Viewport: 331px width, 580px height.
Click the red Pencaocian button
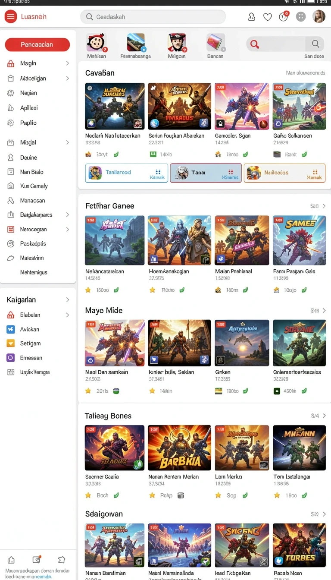coord(37,44)
